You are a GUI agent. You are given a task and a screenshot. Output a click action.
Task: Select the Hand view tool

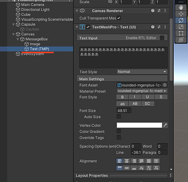(181, 7)
